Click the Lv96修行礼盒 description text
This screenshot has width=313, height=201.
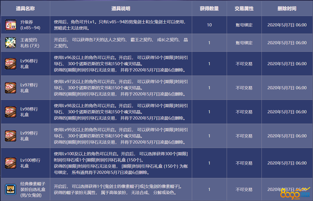tap(121, 64)
